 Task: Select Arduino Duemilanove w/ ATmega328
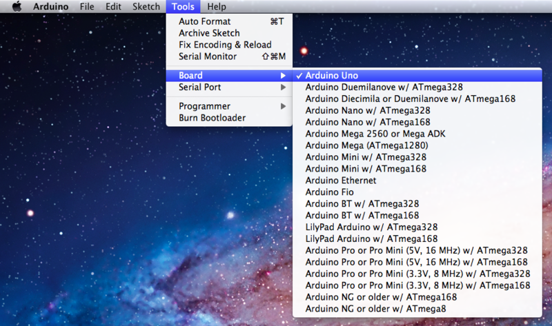coord(417,88)
